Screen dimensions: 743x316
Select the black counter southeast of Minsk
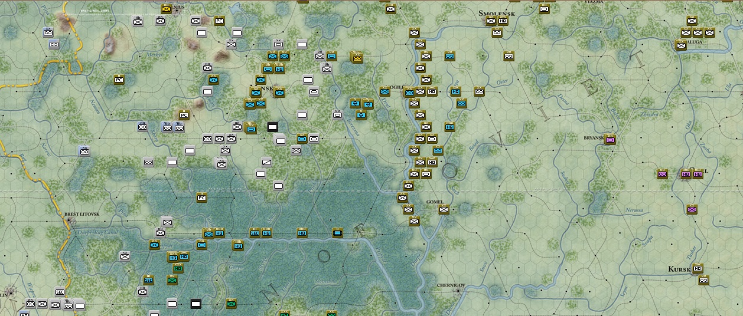[272, 127]
